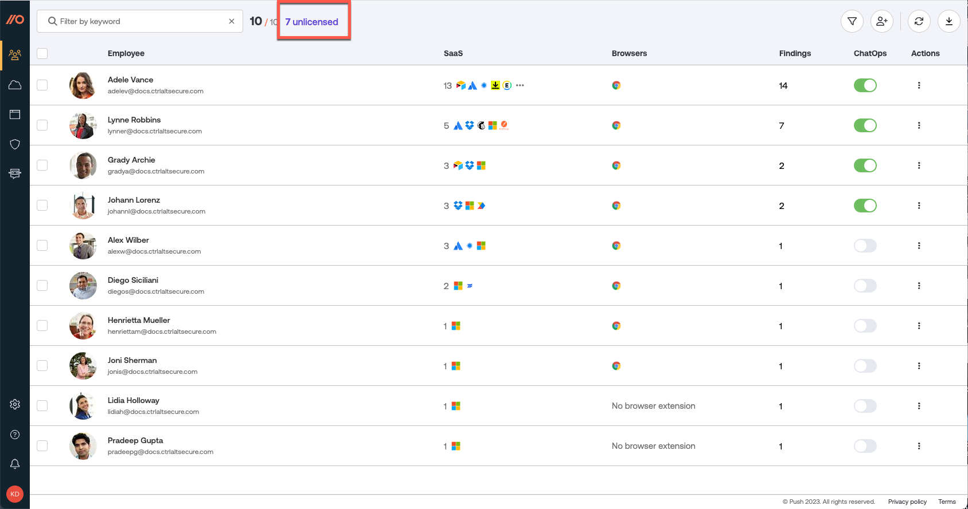Open the notifications bell icon
Screen dimensions: 968x509
(15, 464)
